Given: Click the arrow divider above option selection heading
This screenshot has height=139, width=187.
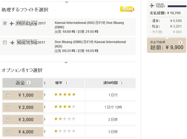Looking at the screenshot, I should (x=66, y=63).
